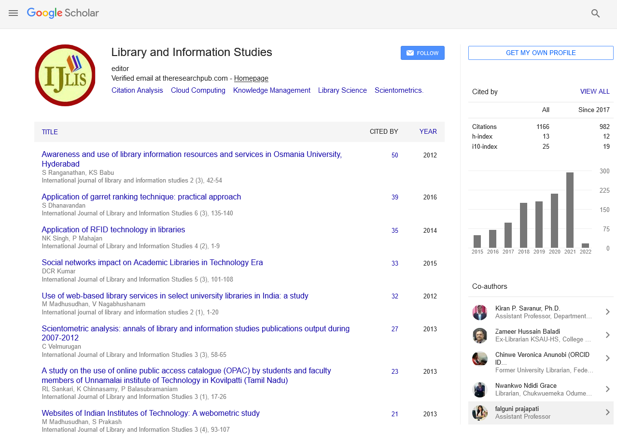The image size is (617, 439).
Task: Click falguni prajapati's avatar photo
Action: 479,412
